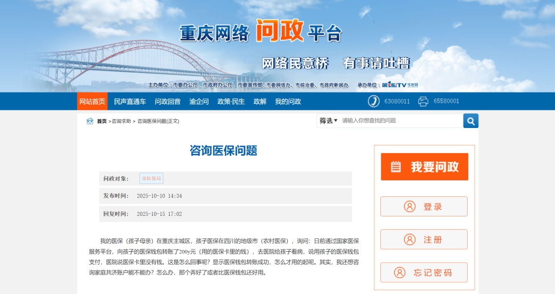Open 政解 from the navigation bar
The width and height of the screenshot is (555, 294).
click(x=260, y=101)
